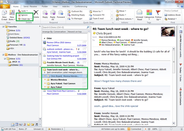Run the Move to: ? quick step
The width and height of the screenshot is (184, 131).
pyautogui.click(x=96, y=11)
